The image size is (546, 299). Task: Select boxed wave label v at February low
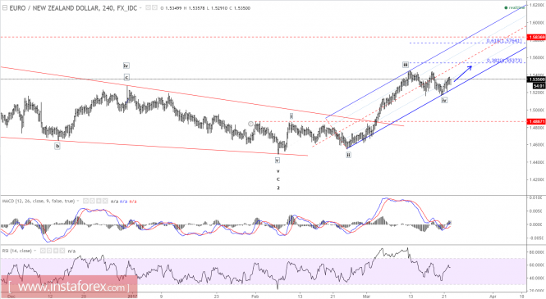278,161
